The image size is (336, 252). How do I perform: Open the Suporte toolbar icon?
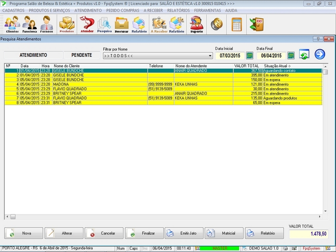(x=196, y=24)
